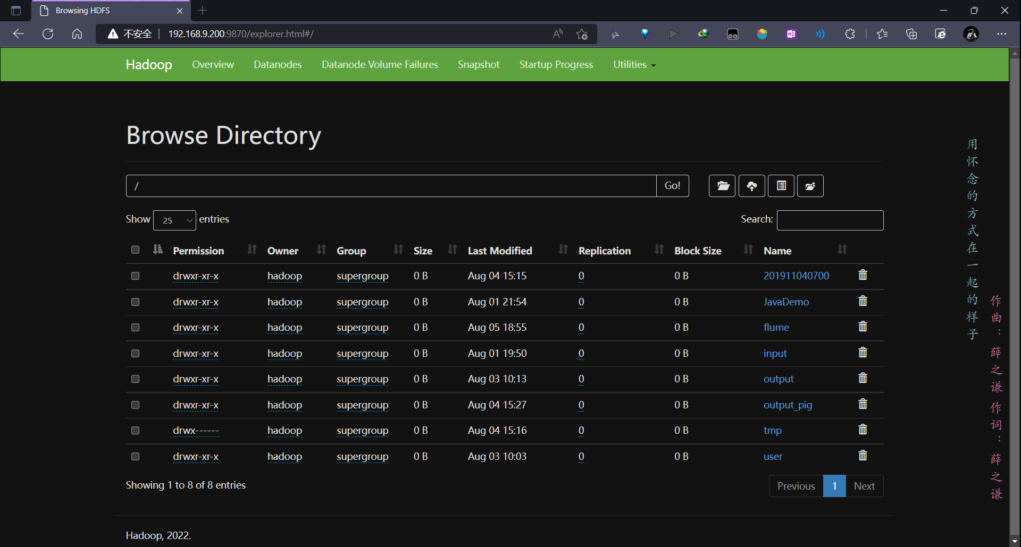1021x547 pixels.
Task: Delete the output directory via trash icon
Action: (863, 378)
